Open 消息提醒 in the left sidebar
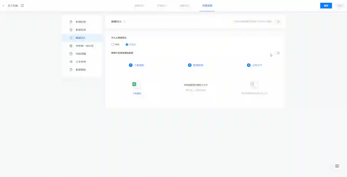 (81, 54)
